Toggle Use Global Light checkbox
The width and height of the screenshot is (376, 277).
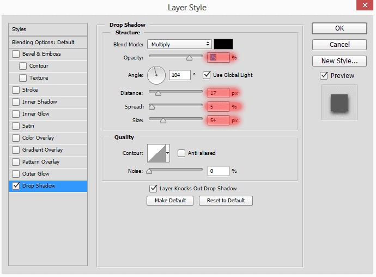click(x=207, y=75)
